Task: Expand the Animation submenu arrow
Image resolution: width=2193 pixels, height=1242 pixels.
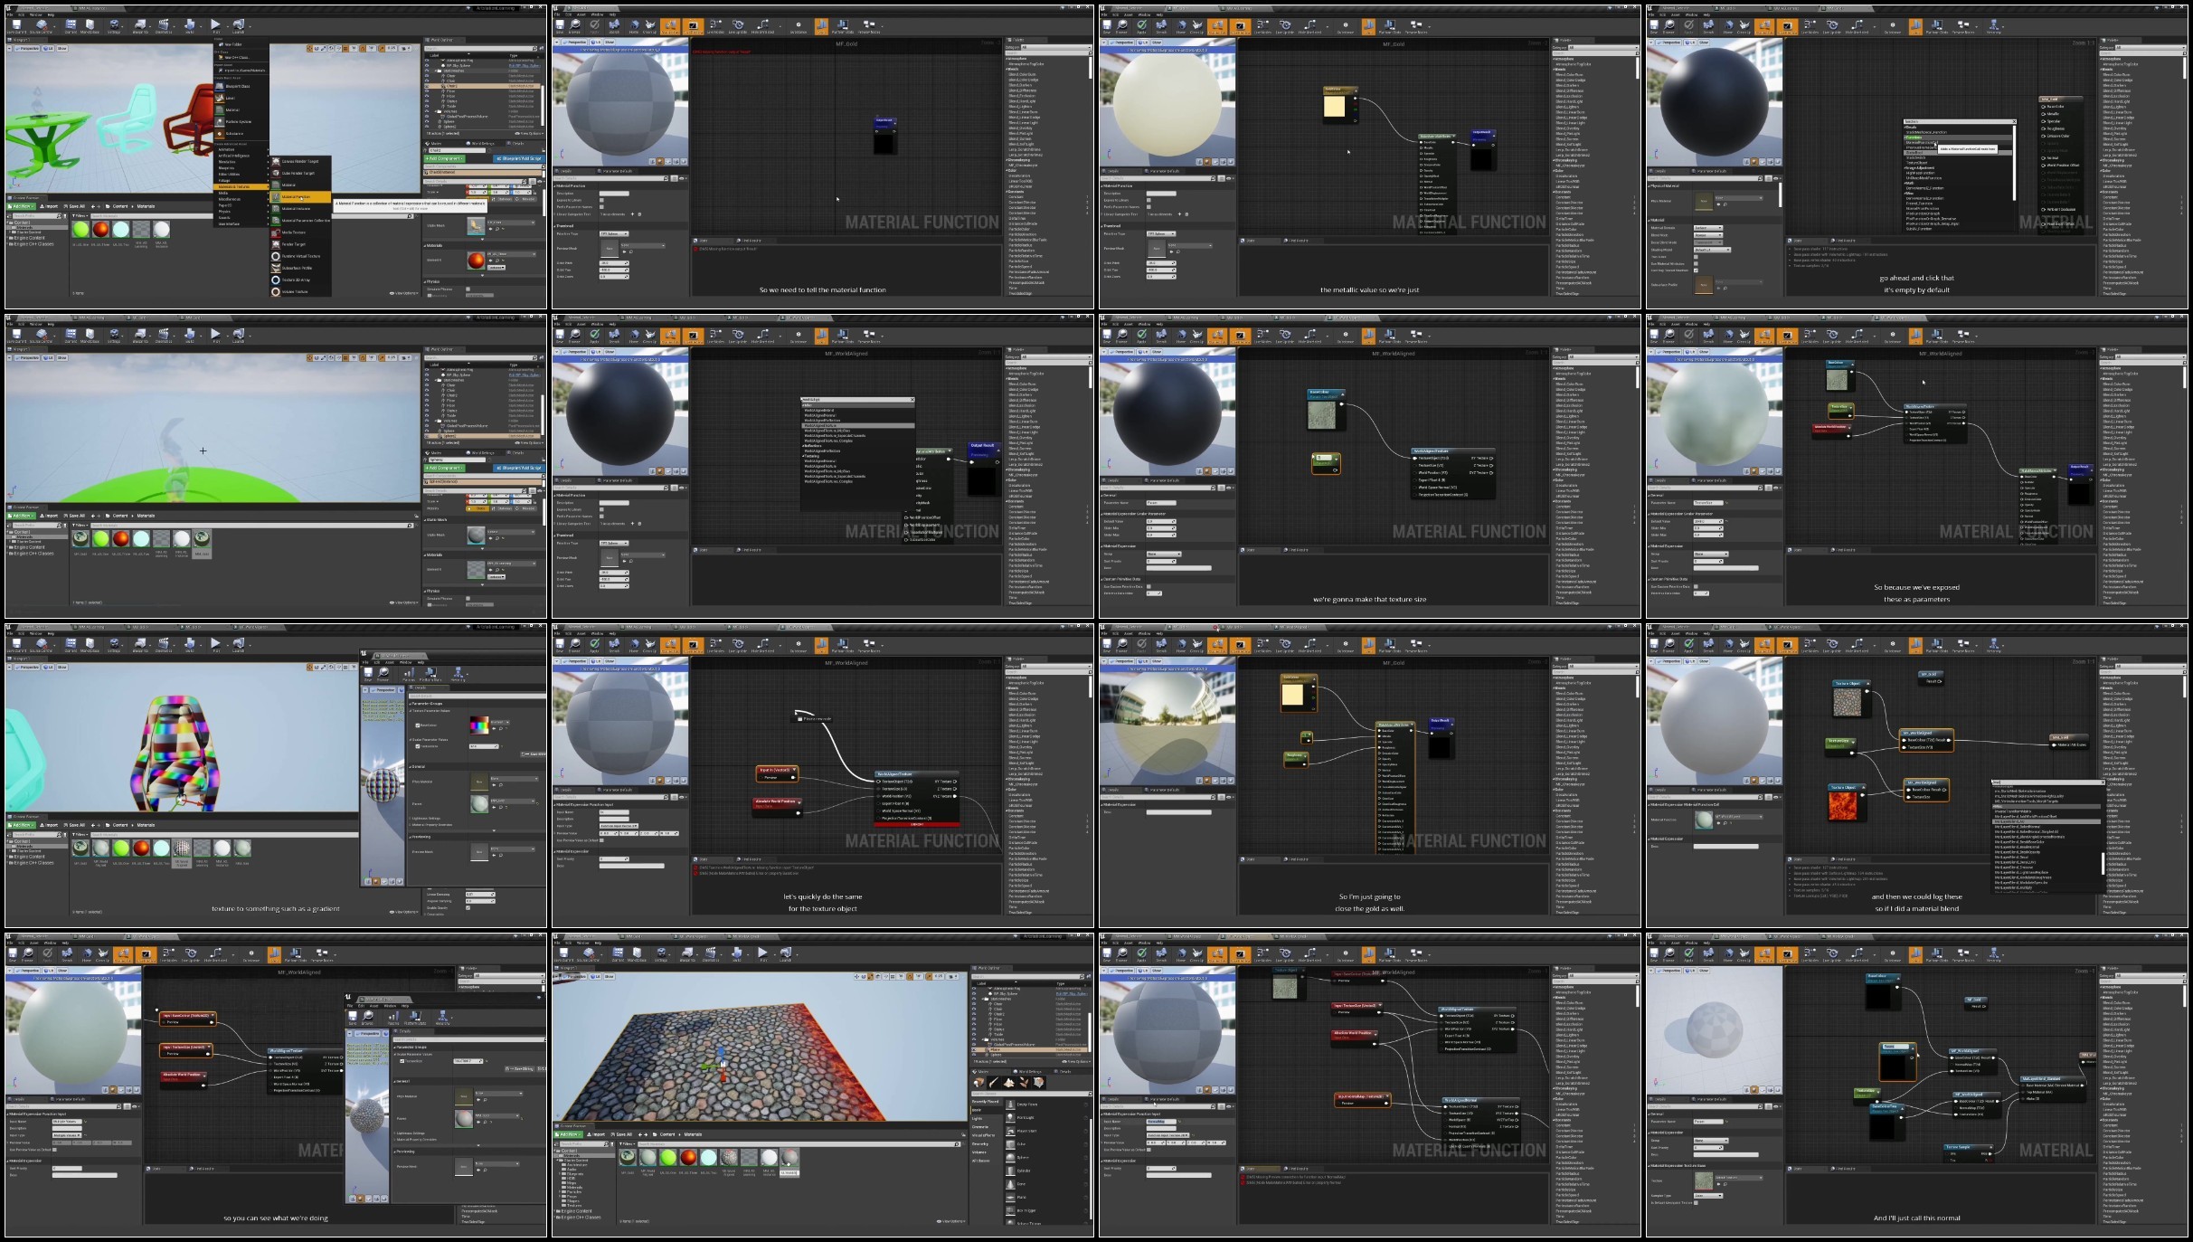Action: [268, 149]
